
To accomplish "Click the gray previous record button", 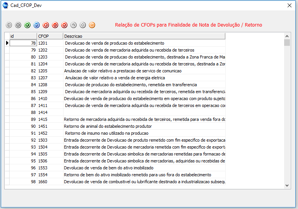I will tap(18, 25).
